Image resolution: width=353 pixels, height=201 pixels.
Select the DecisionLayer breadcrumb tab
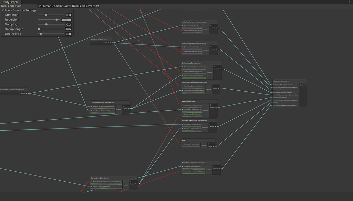10,6
